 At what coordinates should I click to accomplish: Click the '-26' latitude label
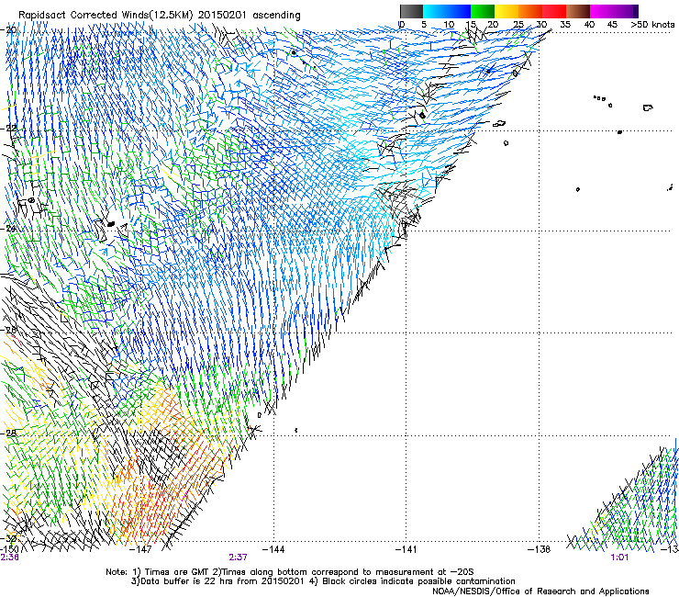click(8, 331)
